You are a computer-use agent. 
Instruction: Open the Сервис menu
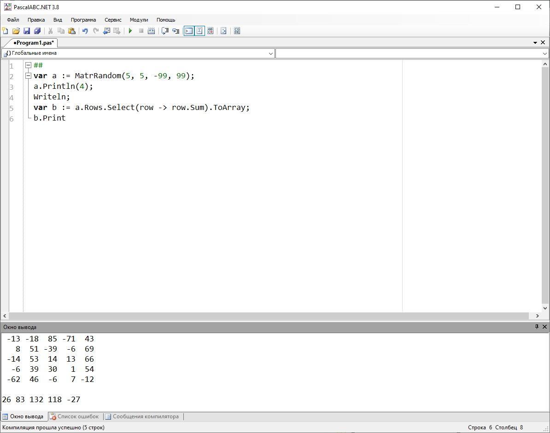[113, 20]
